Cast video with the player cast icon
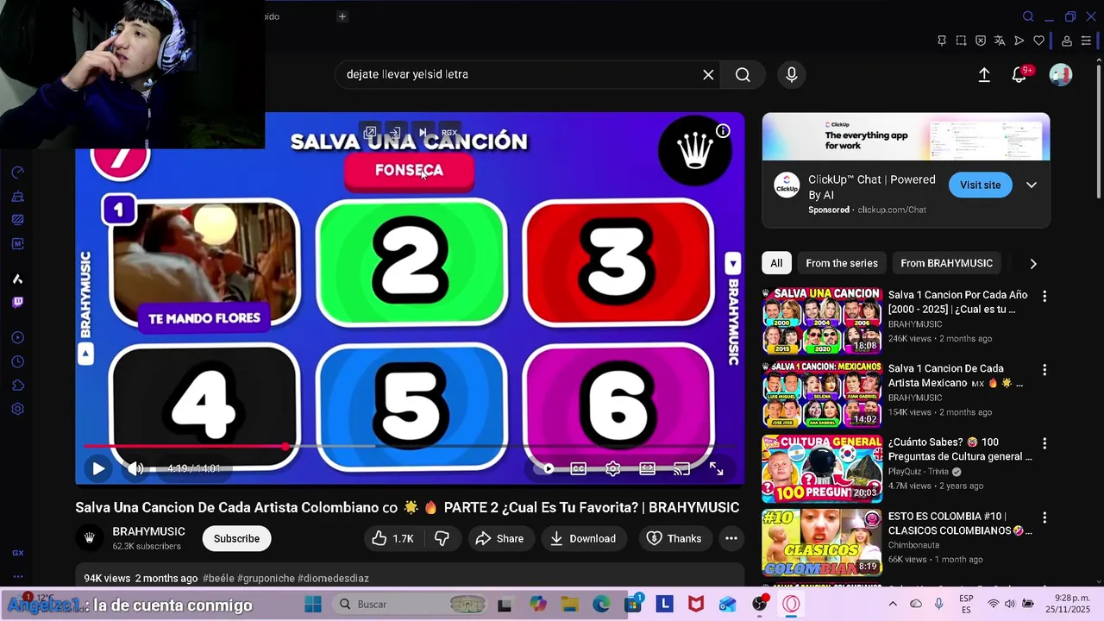Image resolution: width=1104 pixels, height=621 pixels. pos(681,468)
